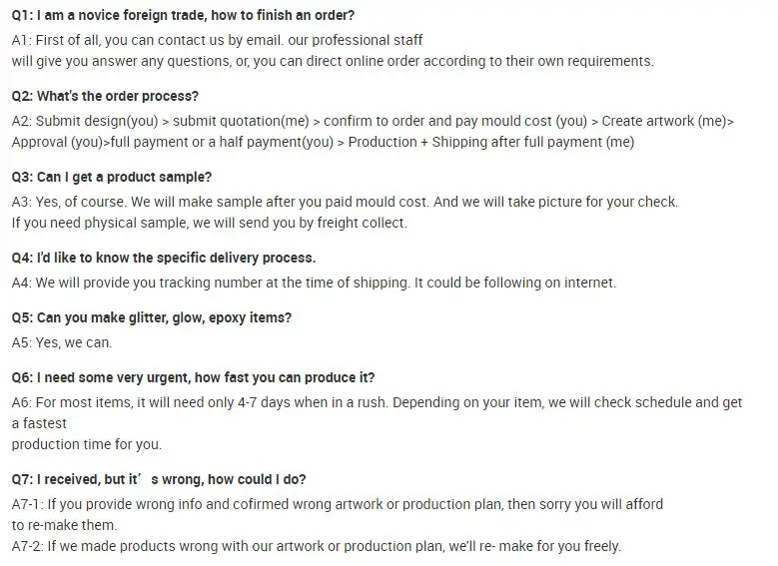Select the Q7 received wrong item question
Image resolution: width=778 pixels, height=566 pixels.
point(159,479)
